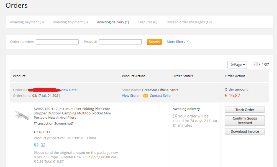Image resolution: width=277 pixels, height=167 pixels.
Task: Click the previous page arrow button
Action: 255,64
